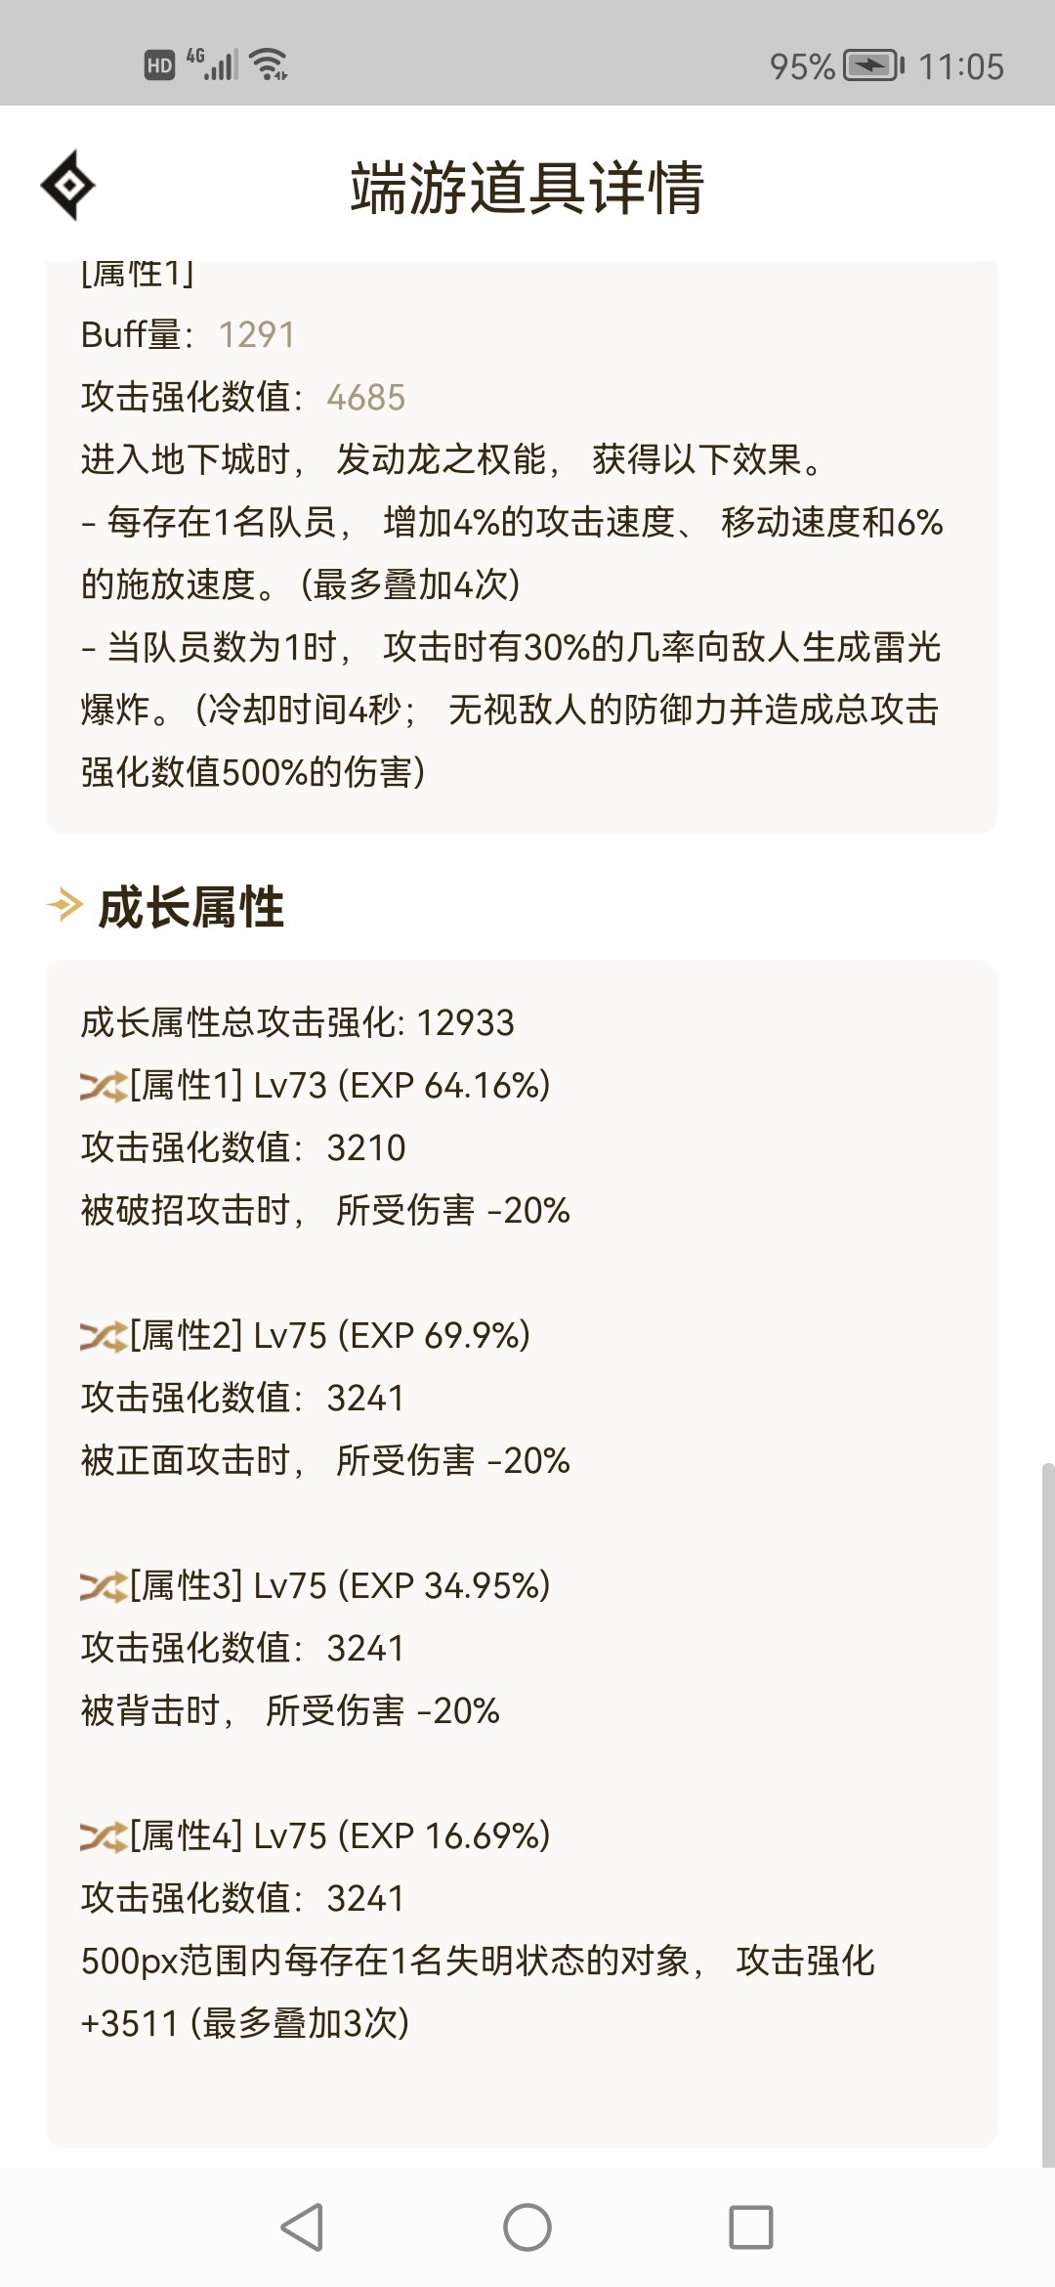Screen dimensions: 1055x2287
Task: Tap the 成长属性总攻击强化 12933 line
Action: coord(297,1023)
